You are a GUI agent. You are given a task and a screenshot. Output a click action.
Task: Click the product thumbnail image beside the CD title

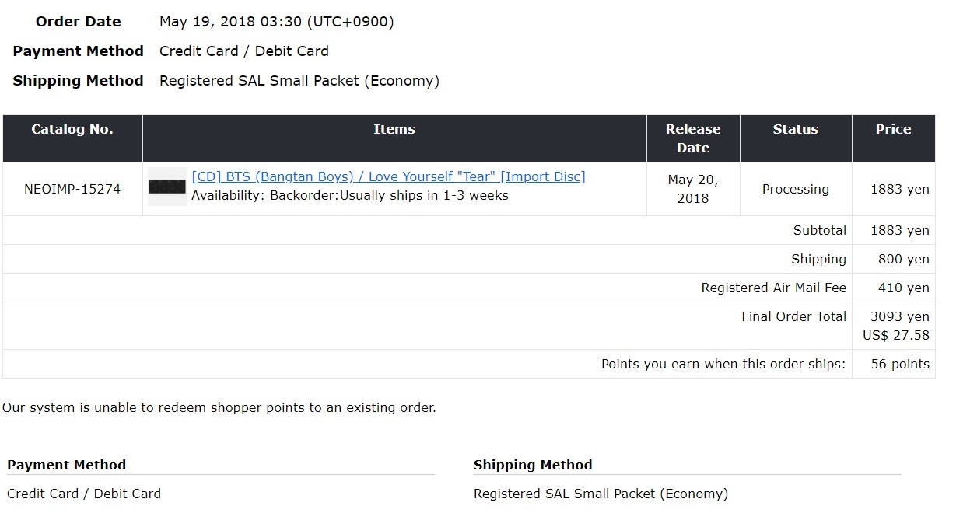167,187
